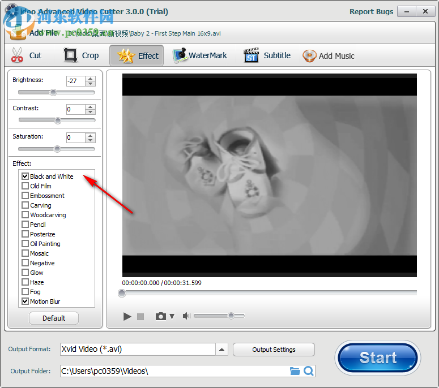Click the Default button
The width and height of the screenshot is (439, 388).
pos(54,318)
